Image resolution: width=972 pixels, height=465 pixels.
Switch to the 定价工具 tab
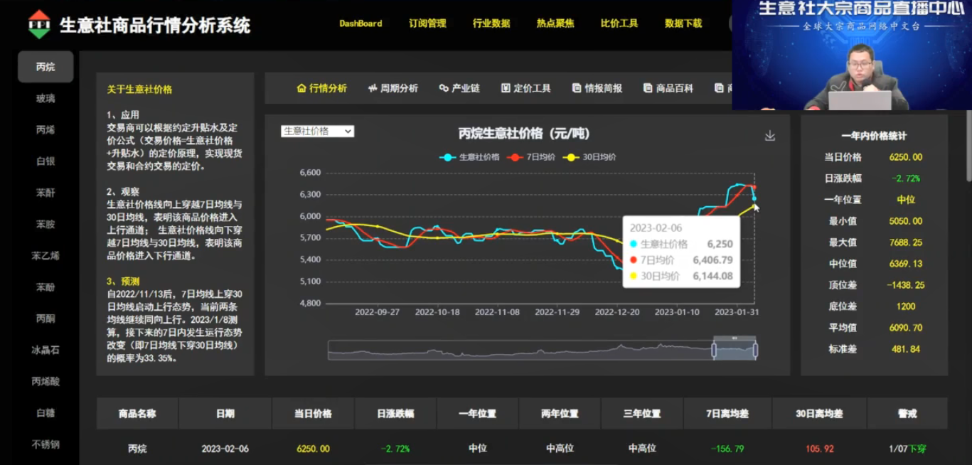click(x=526, y=88)
